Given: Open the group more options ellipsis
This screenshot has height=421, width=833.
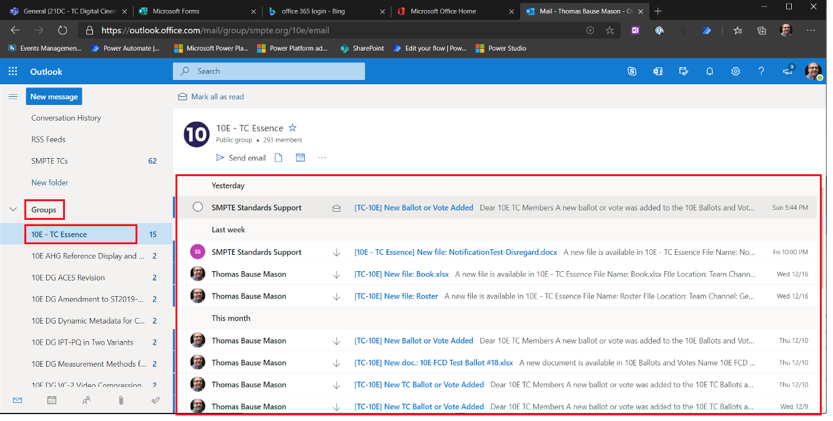Looking at the screenshot, I should pos(322,158).
